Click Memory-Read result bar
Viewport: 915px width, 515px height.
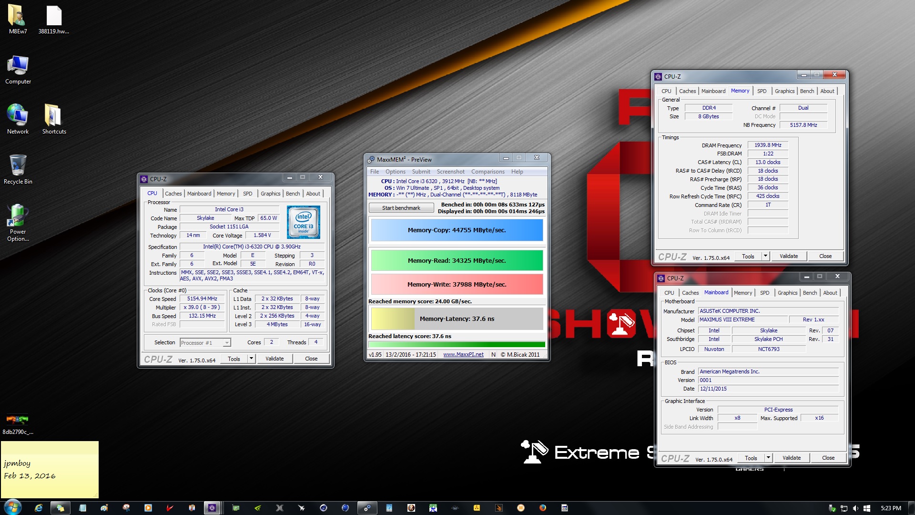tap(457, 260)
